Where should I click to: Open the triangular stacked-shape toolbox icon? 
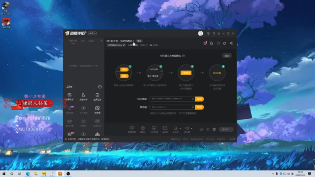click(x=97, y=134)
